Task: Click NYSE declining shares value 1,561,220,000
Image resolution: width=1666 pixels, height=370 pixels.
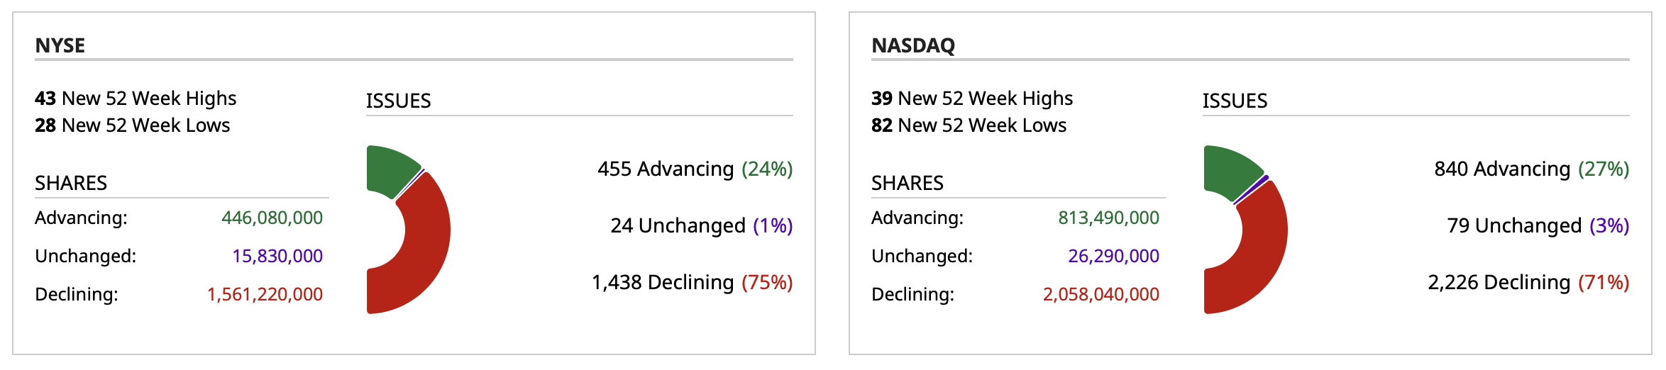Action: [265, 294]
